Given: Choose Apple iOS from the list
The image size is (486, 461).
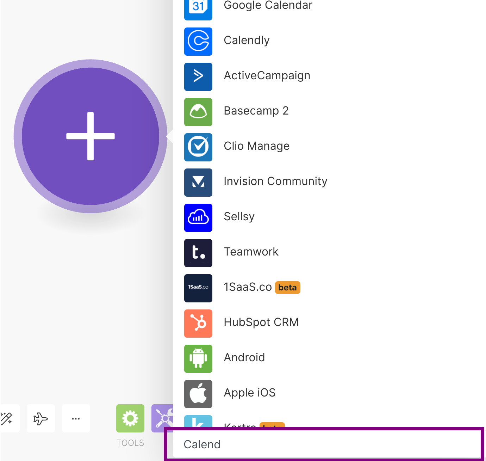Looking at the screenshot, I should tap(249, 393).
